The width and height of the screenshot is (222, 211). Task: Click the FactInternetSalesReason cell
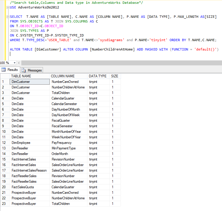click(30, 170)
